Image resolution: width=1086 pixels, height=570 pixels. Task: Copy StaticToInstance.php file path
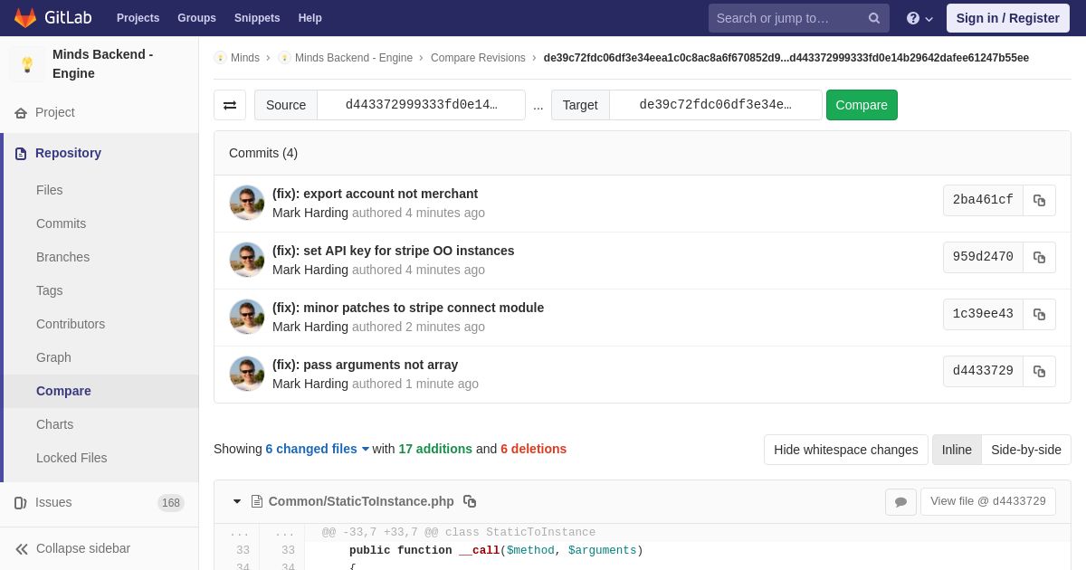(470, 501)
